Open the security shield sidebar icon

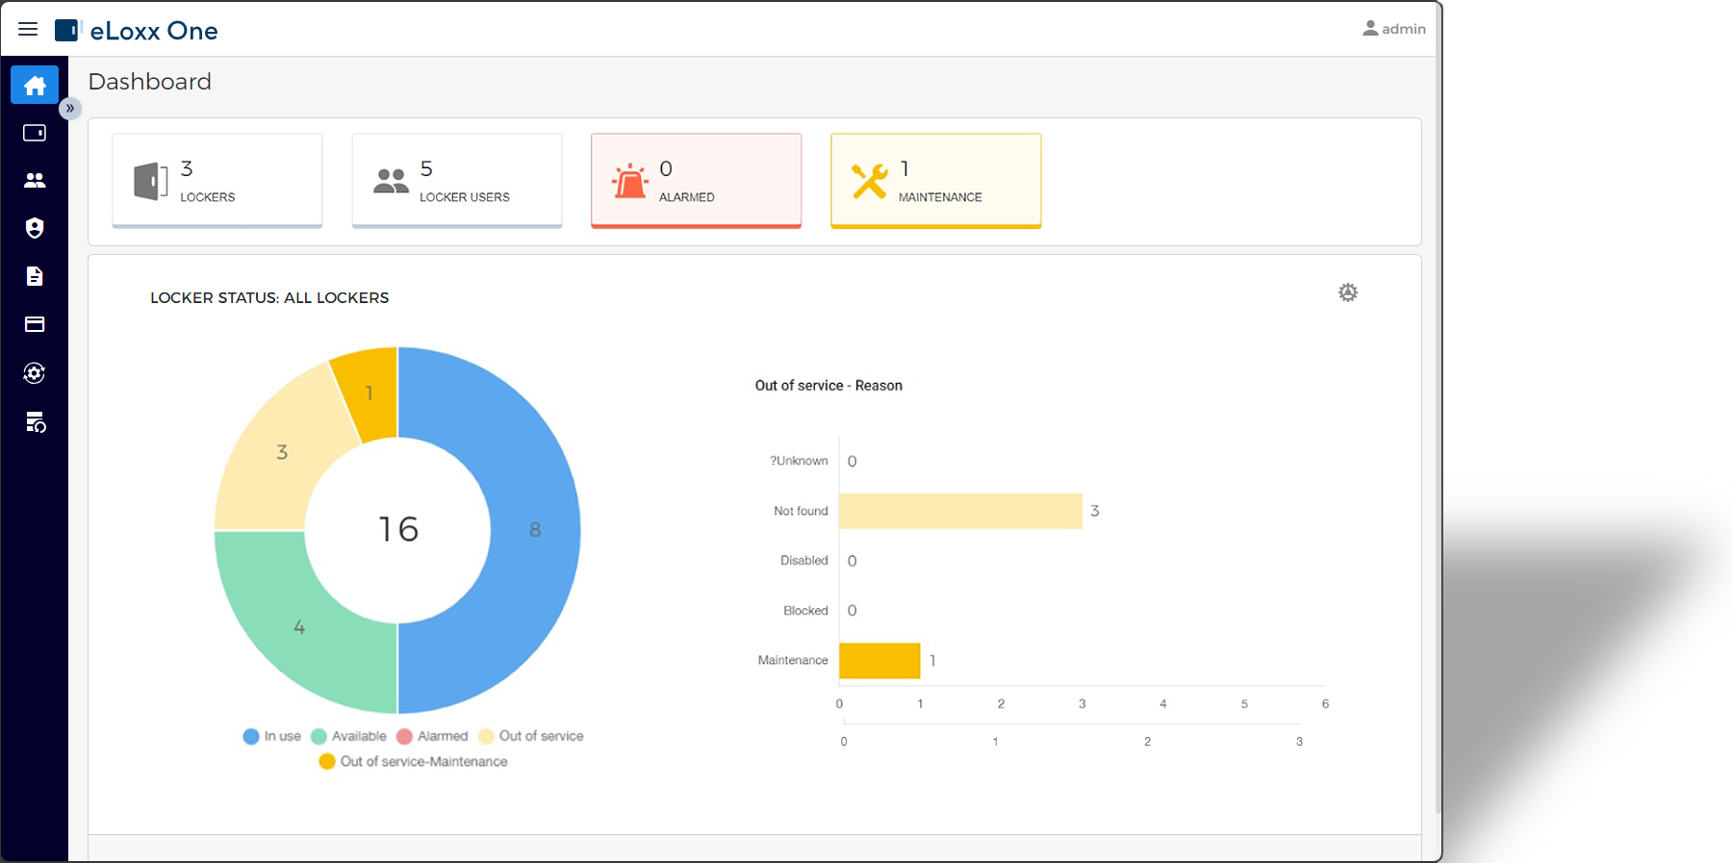tap(35, 228)
